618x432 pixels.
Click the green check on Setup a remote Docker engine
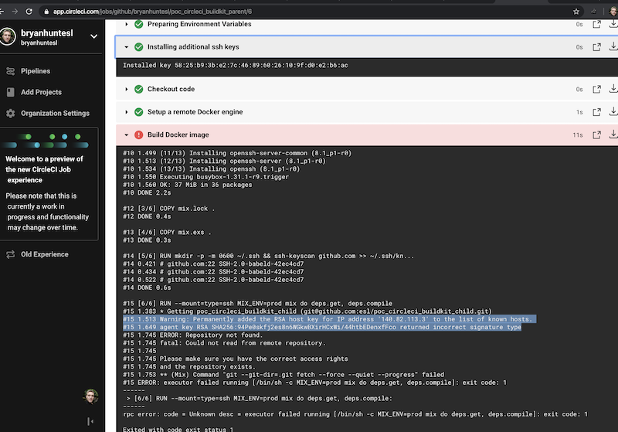[139, 112]
